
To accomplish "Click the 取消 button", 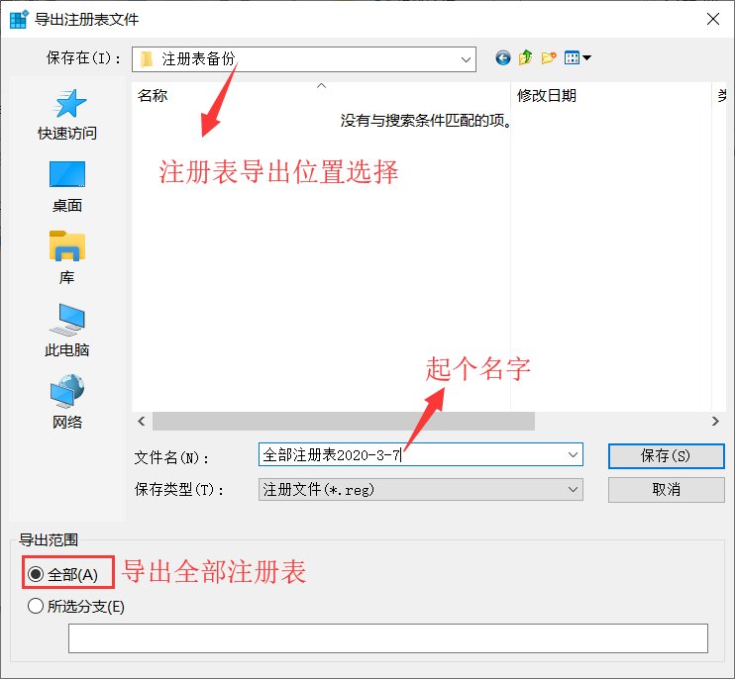I will pos(666,490).
